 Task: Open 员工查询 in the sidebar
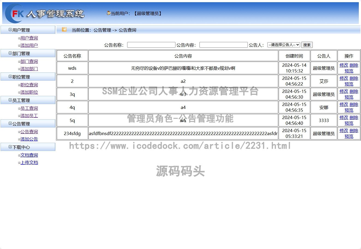coord(29,108)
